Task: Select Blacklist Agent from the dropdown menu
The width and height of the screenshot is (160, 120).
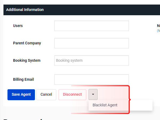Action: (105, 105)
